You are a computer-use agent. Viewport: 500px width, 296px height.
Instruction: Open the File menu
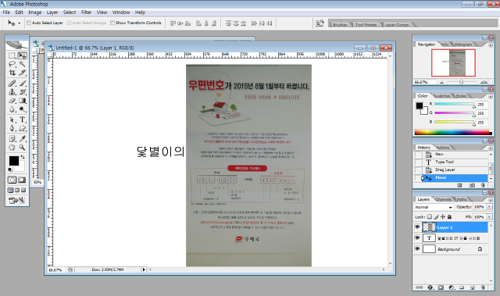[x=6, y=12]
